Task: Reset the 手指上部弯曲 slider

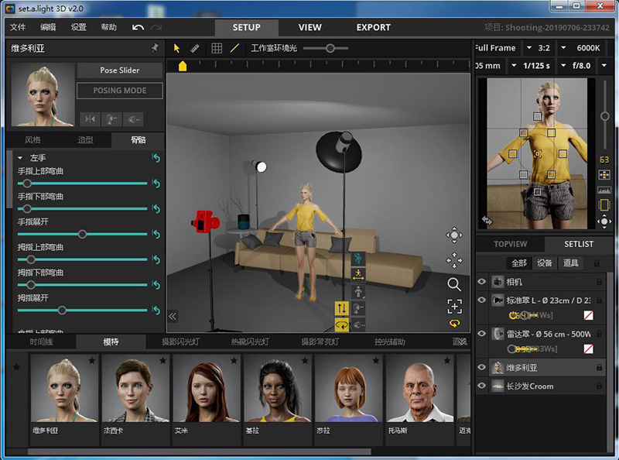Action: (x=156, y=184)
